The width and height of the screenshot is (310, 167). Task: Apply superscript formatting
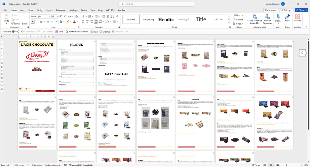56,22
